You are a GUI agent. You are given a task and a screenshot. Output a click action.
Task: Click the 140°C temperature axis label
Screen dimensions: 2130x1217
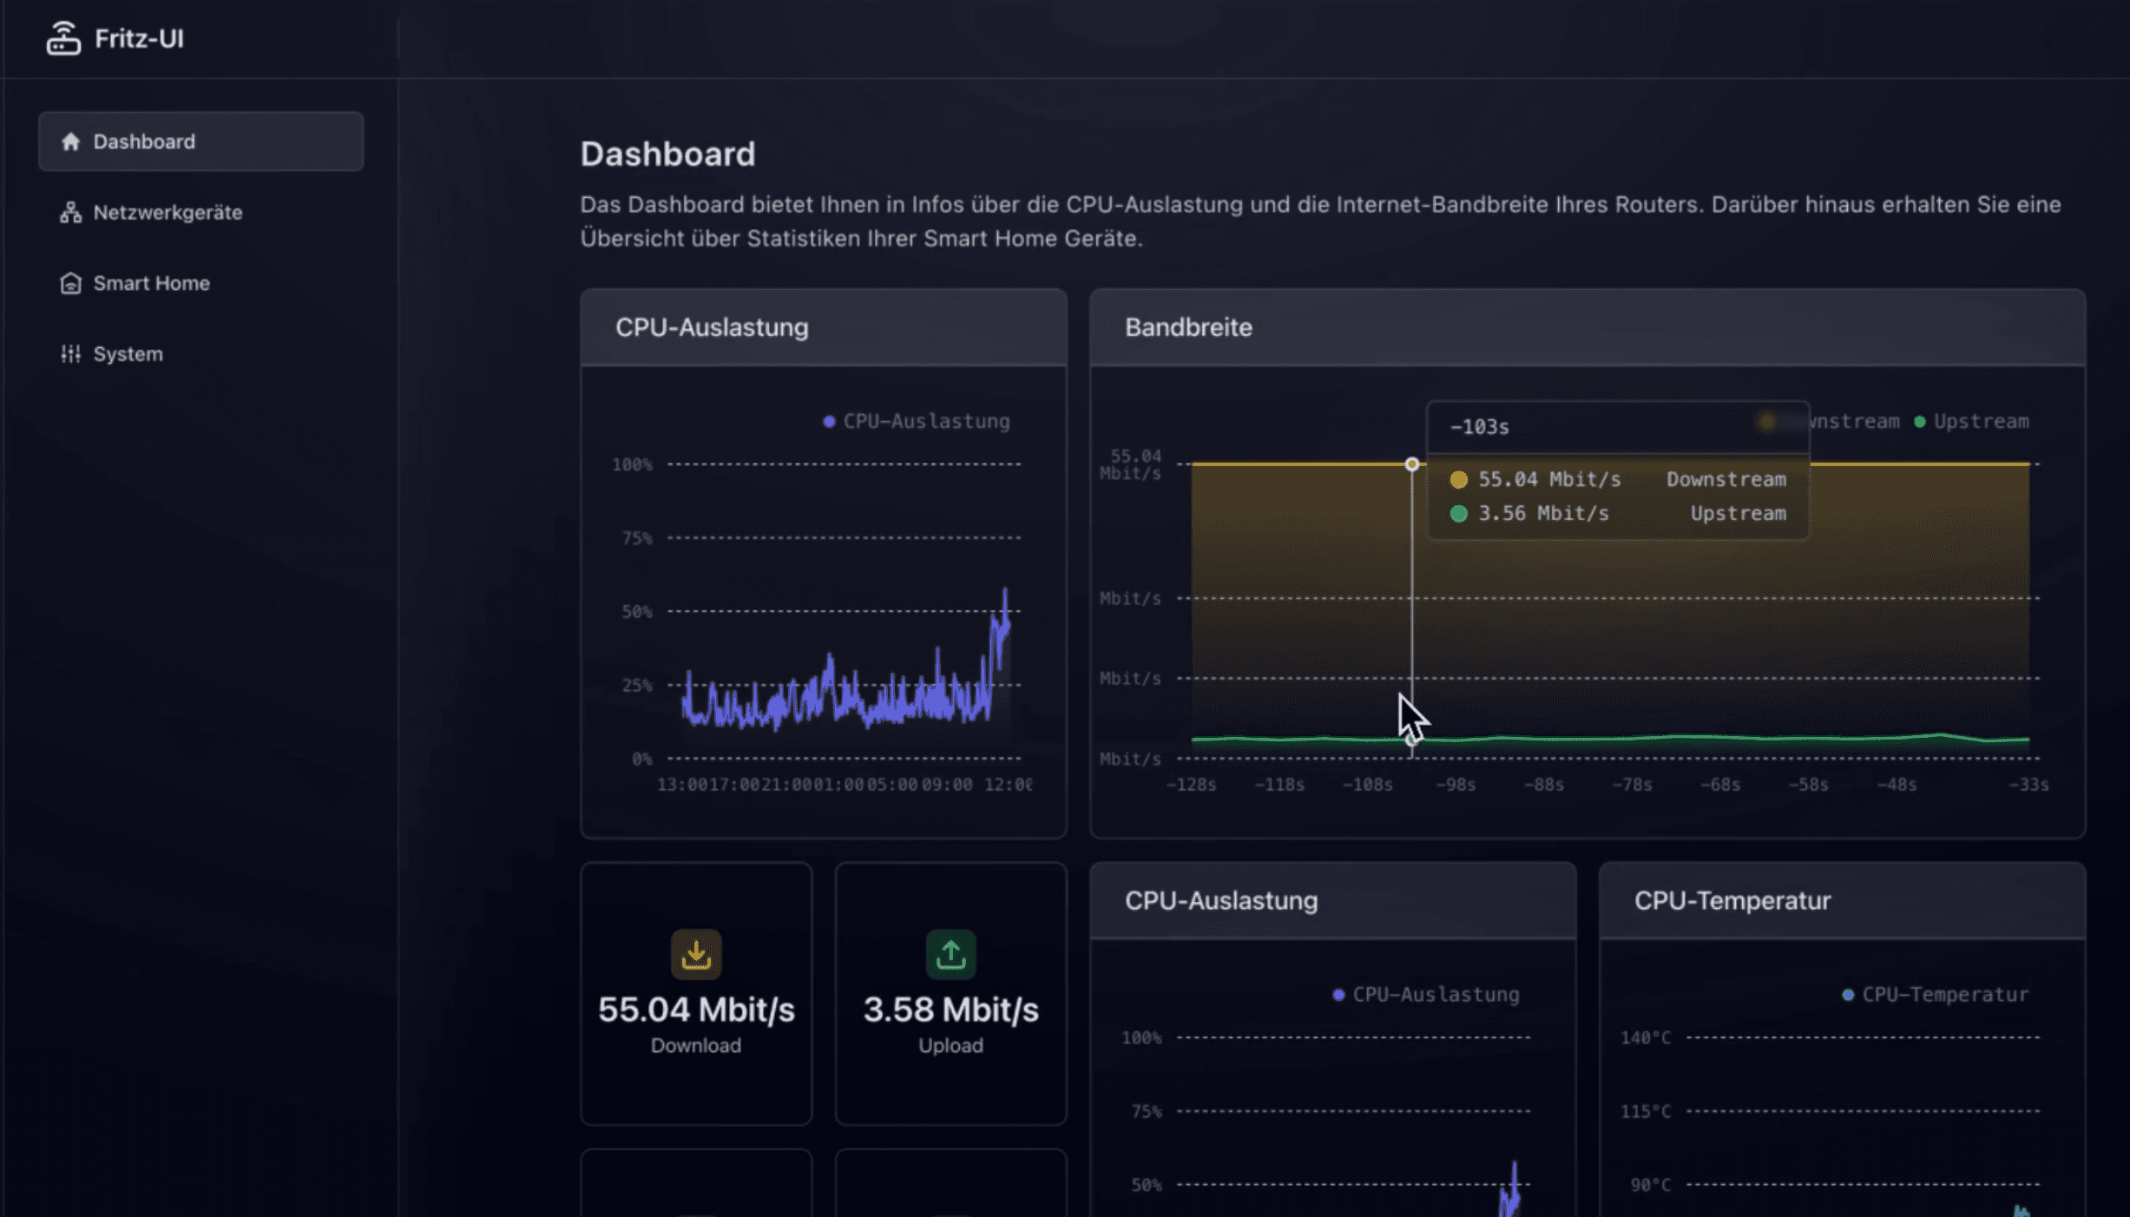pos(1646,1037)
